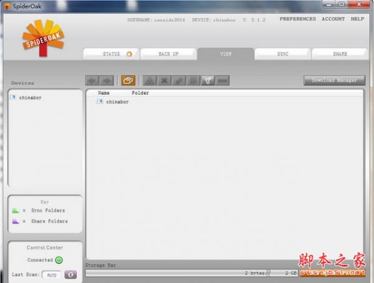Click the Connected status text

coord(40,260)
